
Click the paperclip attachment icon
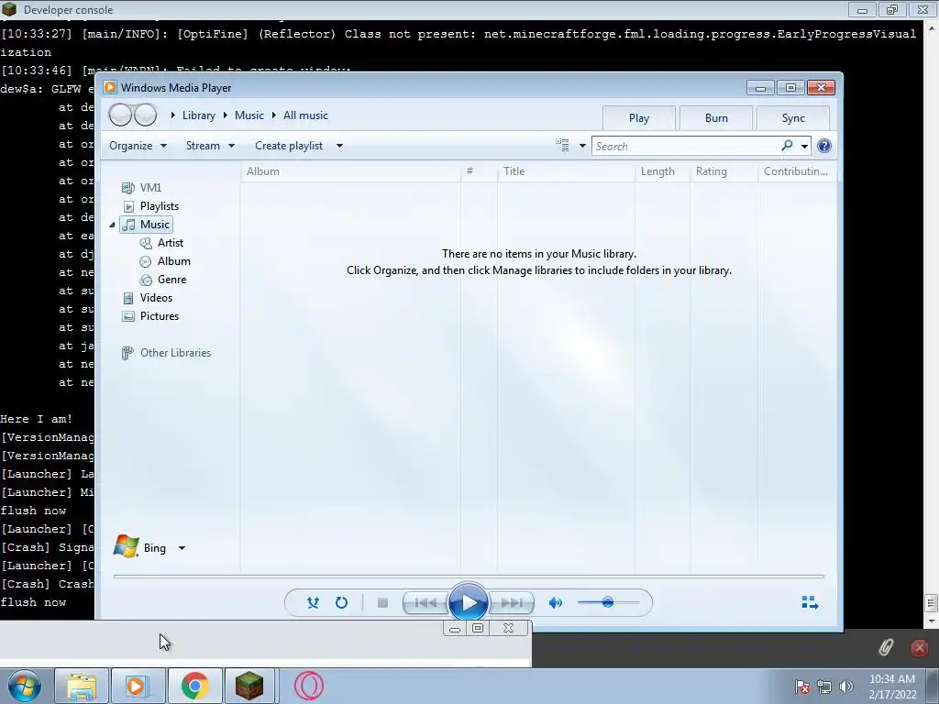click(x=886, y=647)
